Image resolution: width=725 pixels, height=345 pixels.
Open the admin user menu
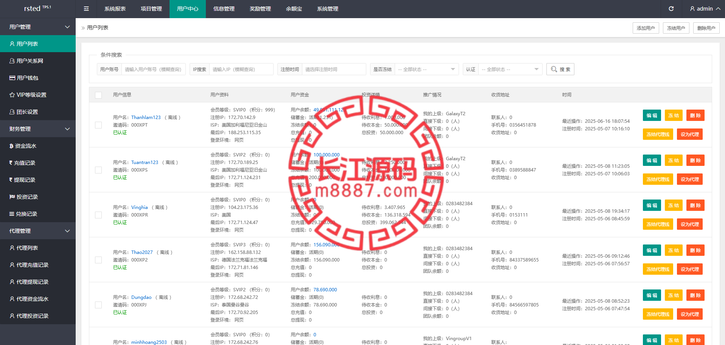705,9
